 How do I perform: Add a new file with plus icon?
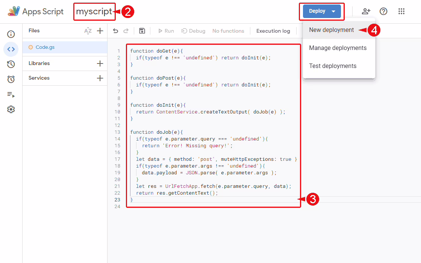point(100,31)
